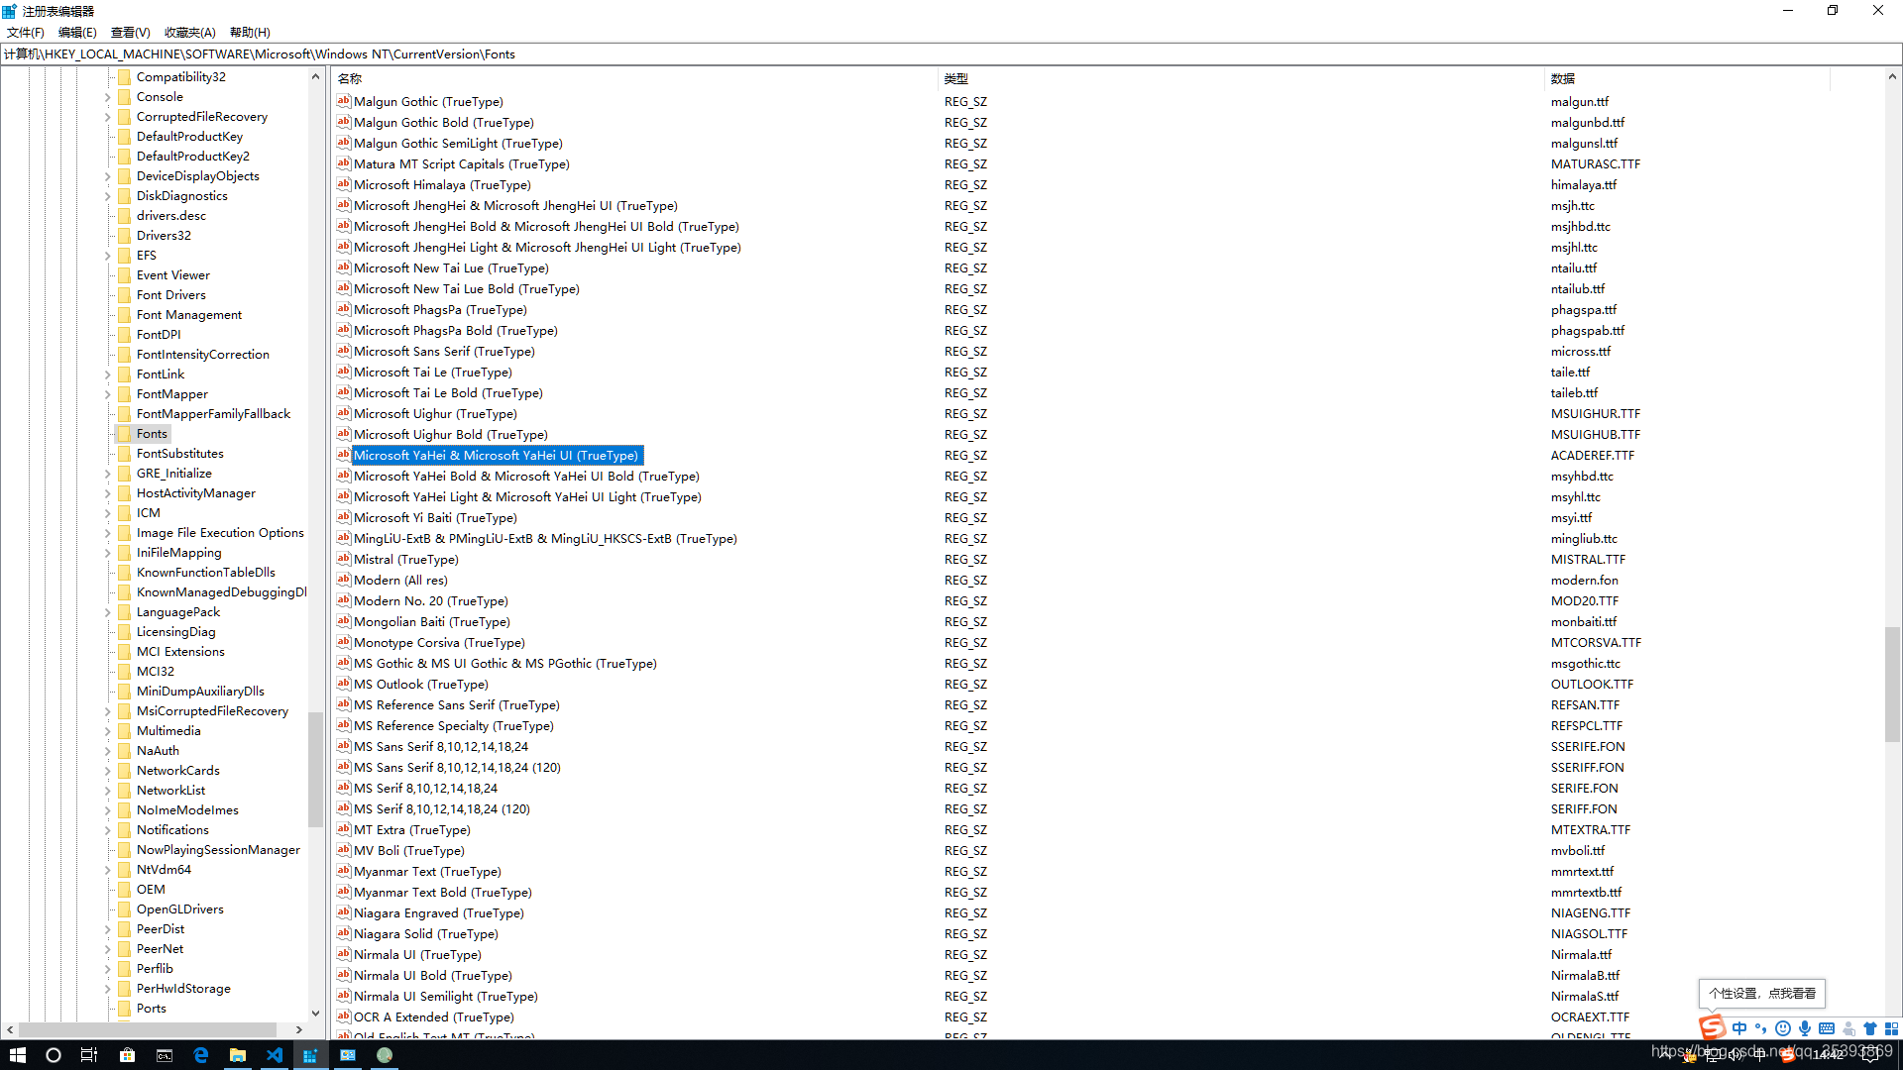Click the Sogou IME logo icon
The image size is (1903, 1070).
coord(1712,1028)
